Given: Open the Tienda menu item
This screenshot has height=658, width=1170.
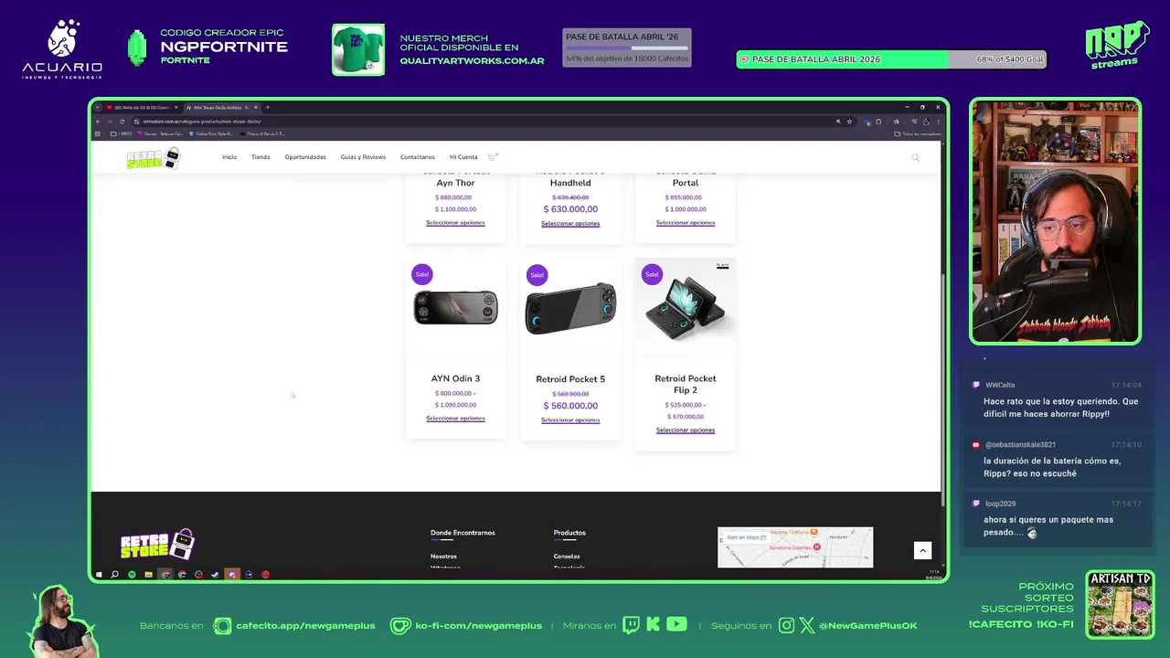Looking at the screenshot, I should 261,157.
